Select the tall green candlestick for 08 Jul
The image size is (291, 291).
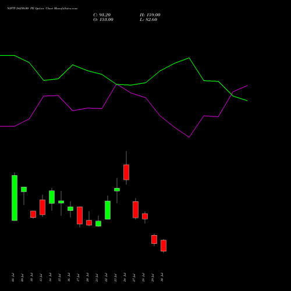coord(15,198)
